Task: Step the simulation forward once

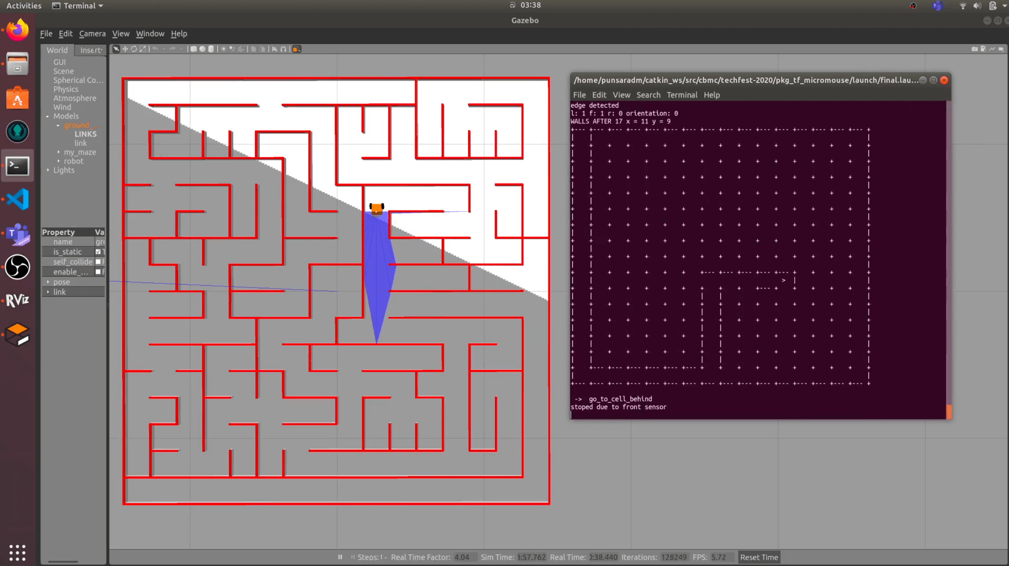Action: click(x=353, y=557)
